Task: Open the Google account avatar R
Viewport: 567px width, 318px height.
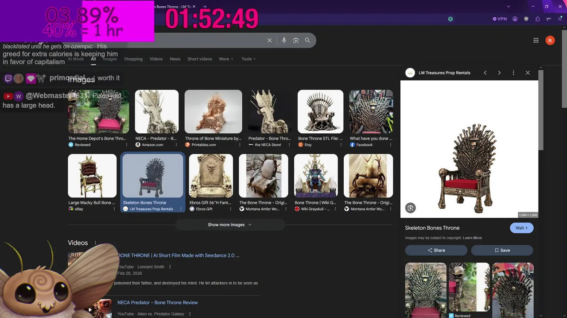Action: click(550, 40)
